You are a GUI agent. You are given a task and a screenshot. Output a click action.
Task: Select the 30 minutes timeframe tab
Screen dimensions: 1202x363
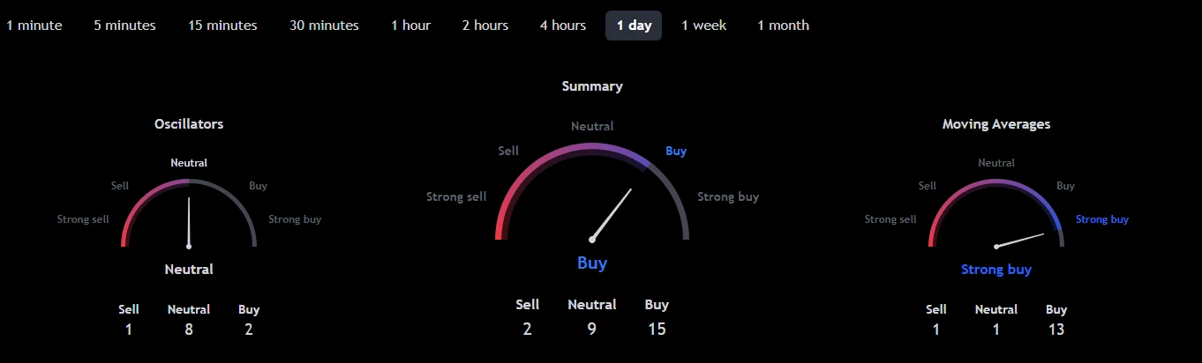[324, 26]
